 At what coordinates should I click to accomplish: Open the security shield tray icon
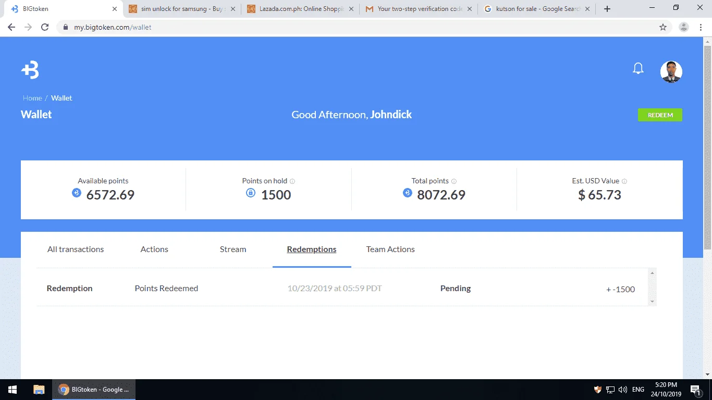[x=598, y=390]
